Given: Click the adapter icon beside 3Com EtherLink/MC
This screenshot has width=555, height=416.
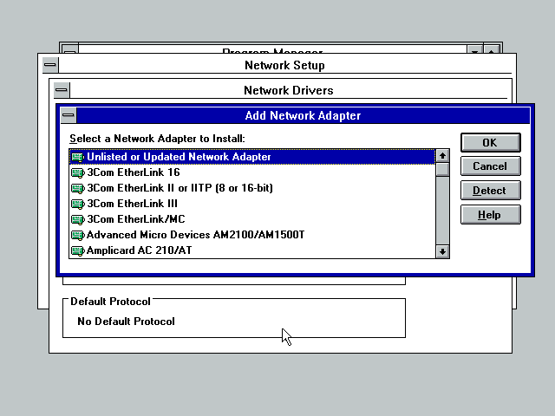Looking at the screenshot, I should [77, 219].
